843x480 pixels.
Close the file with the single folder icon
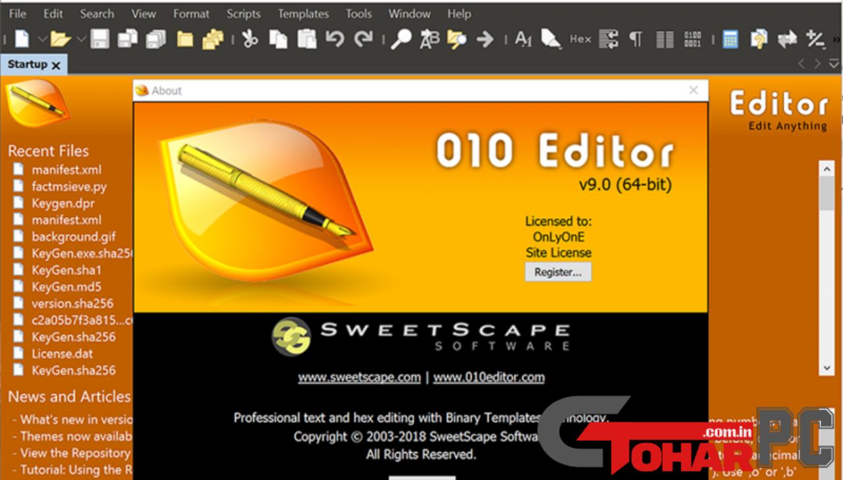[185, 39]
